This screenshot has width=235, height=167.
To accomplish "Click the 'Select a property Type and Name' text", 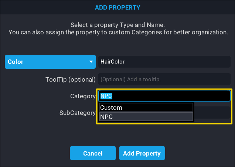I will pyautogui.click(x=117, y=25).
